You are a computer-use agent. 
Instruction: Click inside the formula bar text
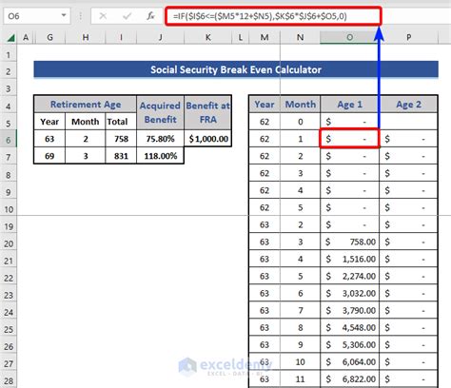click(273, 16)
